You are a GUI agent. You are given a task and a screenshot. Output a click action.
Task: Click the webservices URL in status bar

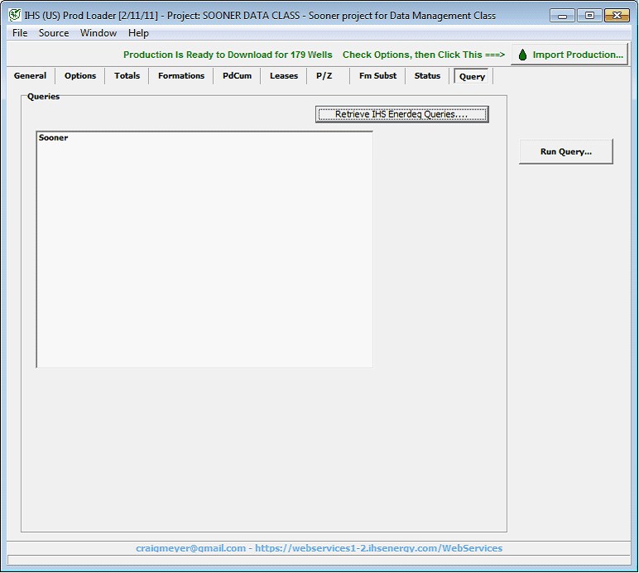378,548
